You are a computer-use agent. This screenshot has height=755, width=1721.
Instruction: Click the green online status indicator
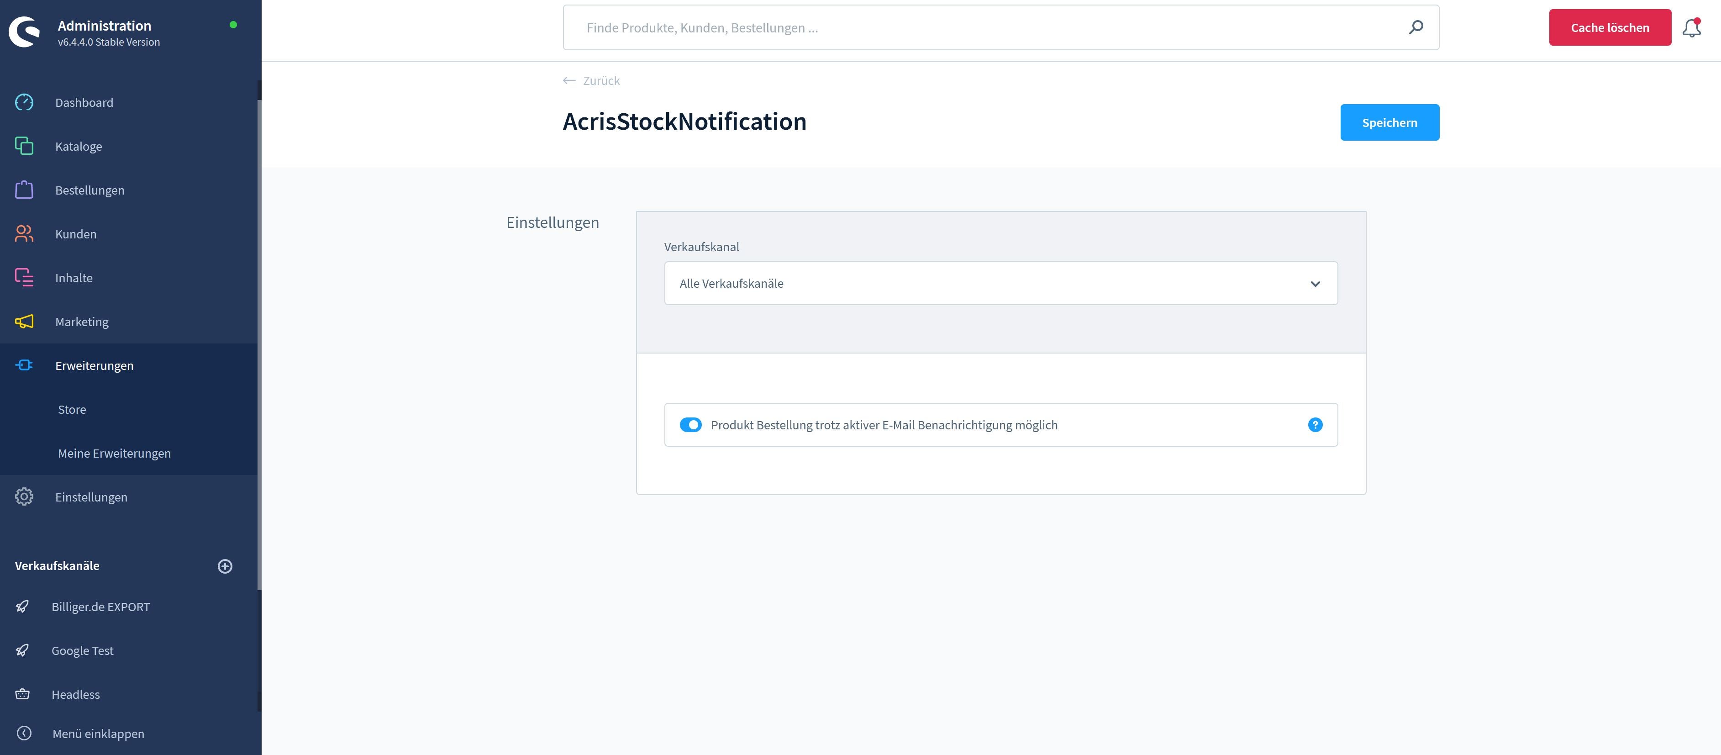(233, 25)
